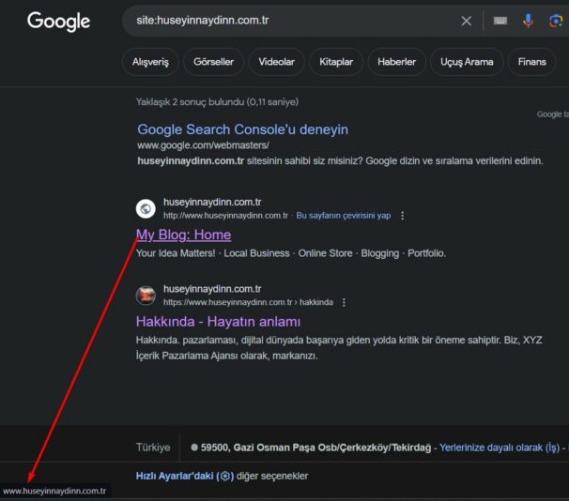Start voice search with microphone

click(529, 21)
